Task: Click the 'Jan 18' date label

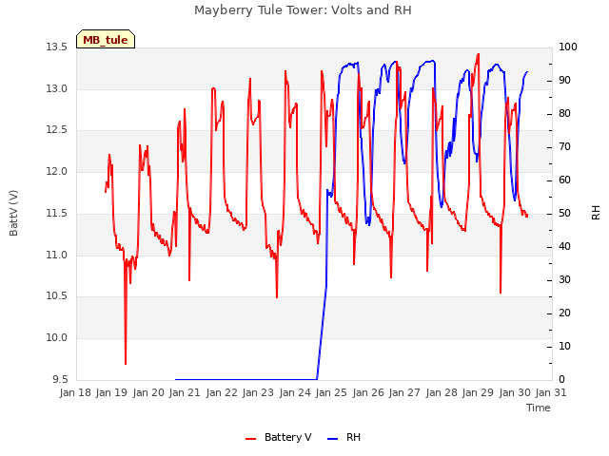Action: coord(75,392)
